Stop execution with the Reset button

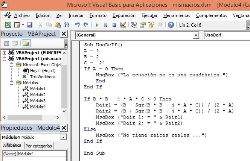pos(114,25)
